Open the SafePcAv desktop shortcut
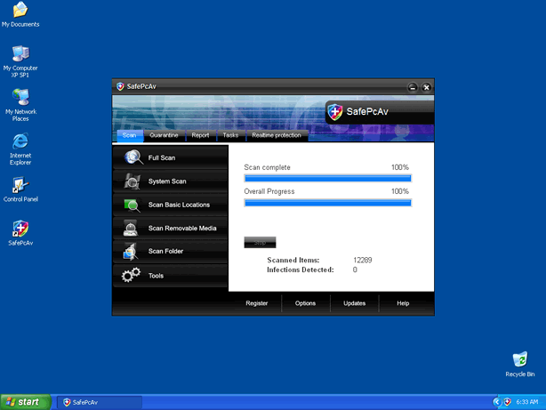The height and width of the screenshot is (410, 546). click(20, 229)
